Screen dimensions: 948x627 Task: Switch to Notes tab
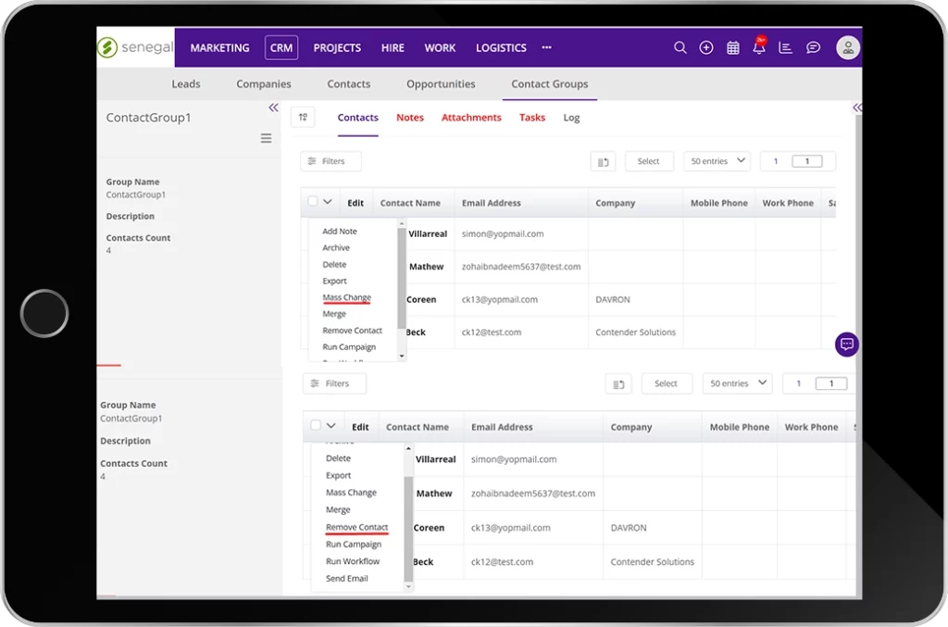(x=410, y=118)
